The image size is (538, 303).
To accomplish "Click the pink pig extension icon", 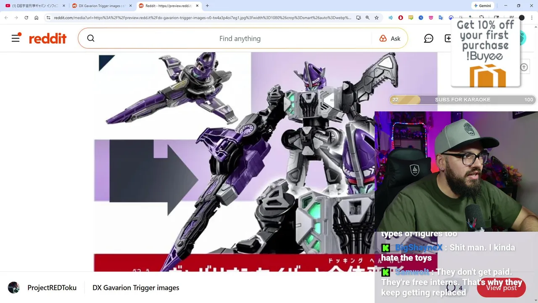I will (x=431, y=18).
